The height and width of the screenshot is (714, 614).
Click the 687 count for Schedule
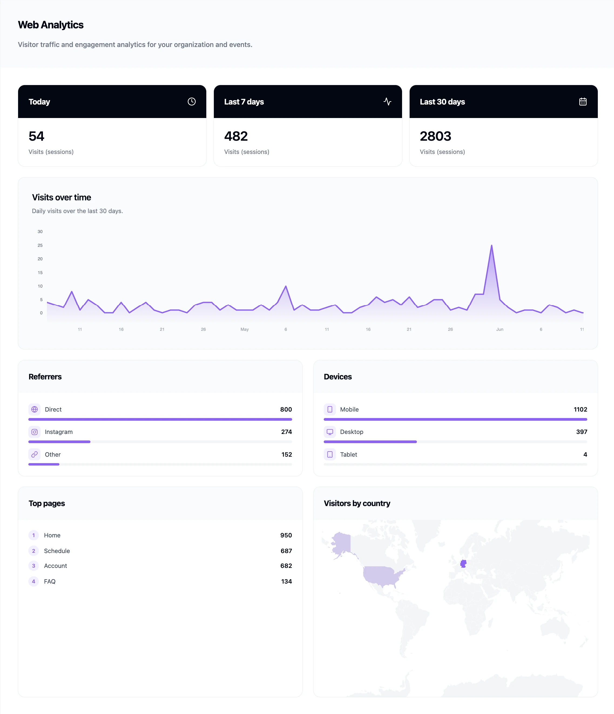(x=286, y=551)
